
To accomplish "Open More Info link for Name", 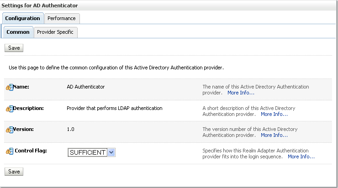I will tap(241, 93).
